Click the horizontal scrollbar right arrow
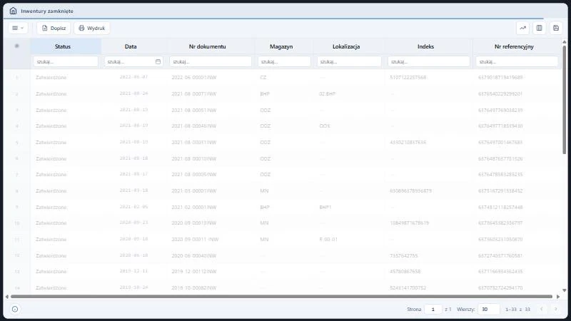This screenshot has width=571, height=321. pyautogui.click(x=558, y=297)
